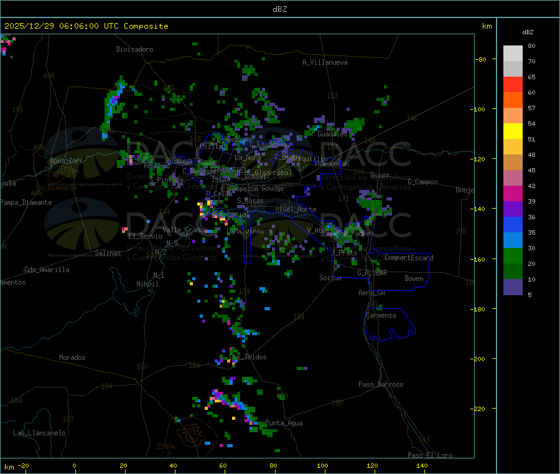Image resolution: width=560 pixels, height=474 pixels.
Task: Select the light gray 80-70 dBZ swatch
Action: (x=513, y=54)
